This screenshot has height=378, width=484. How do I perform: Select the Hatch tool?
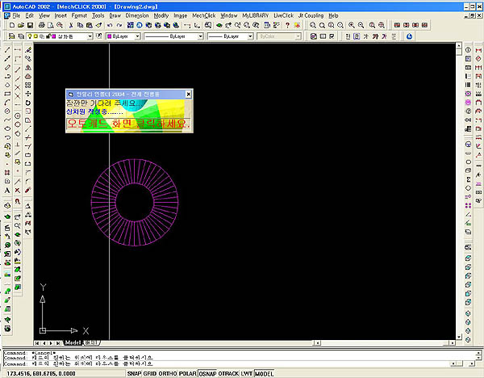tap(7, 173)
